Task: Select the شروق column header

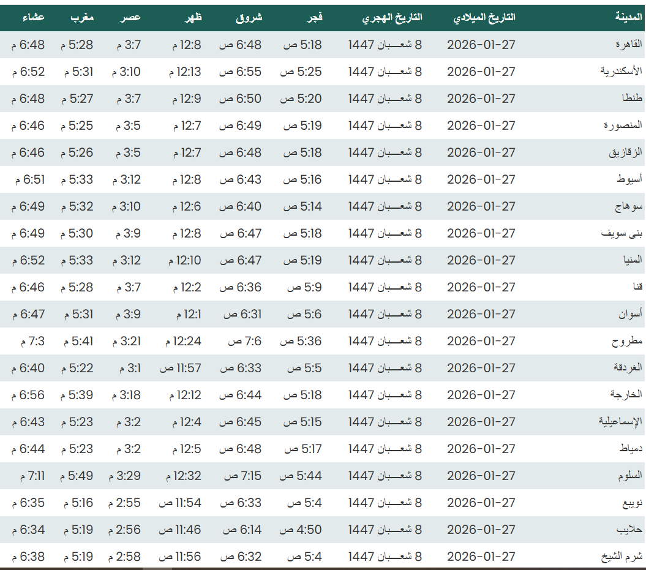Action: (x=249, y=18)
